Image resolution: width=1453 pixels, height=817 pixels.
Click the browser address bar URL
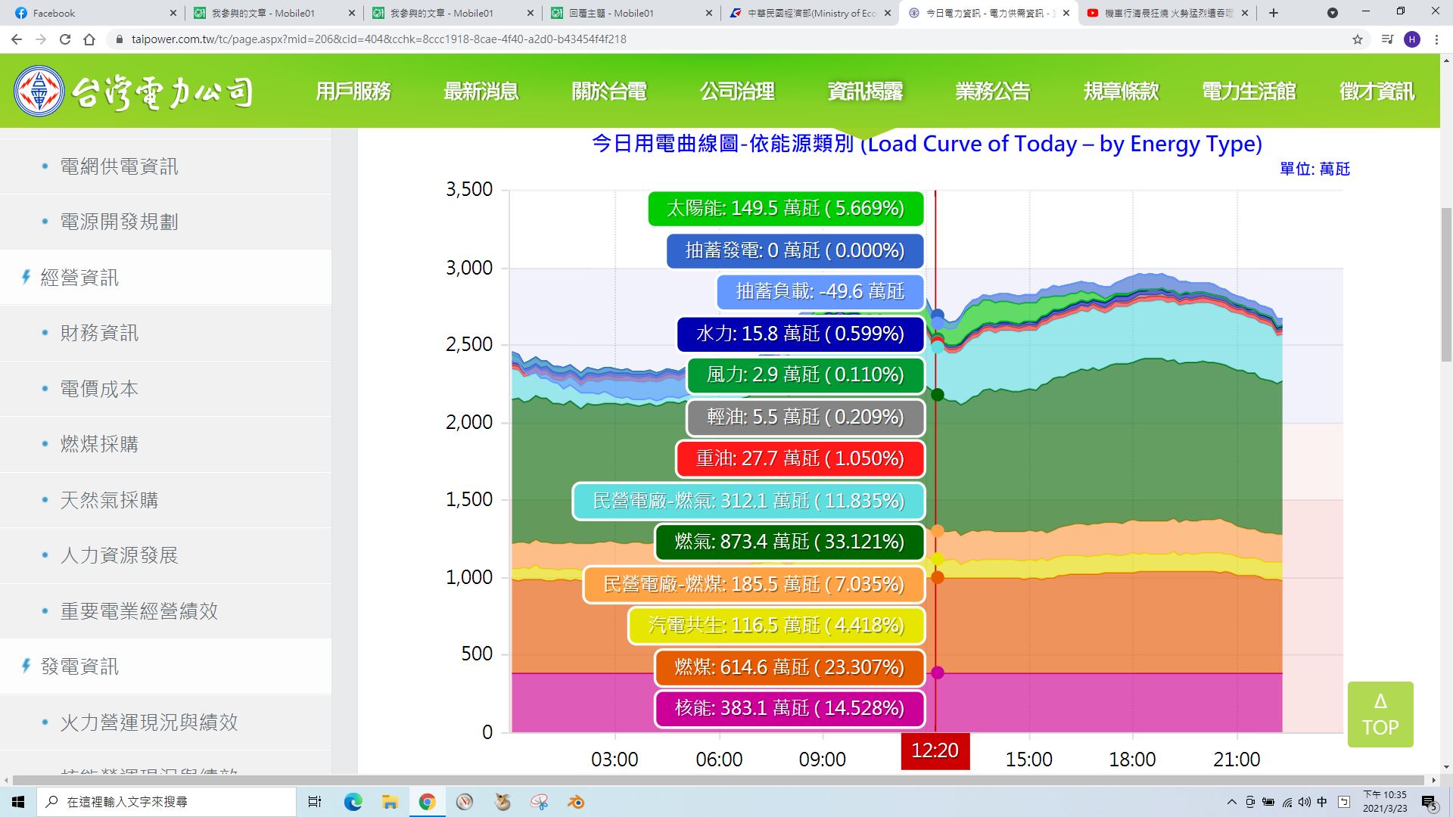click(378, 39)
